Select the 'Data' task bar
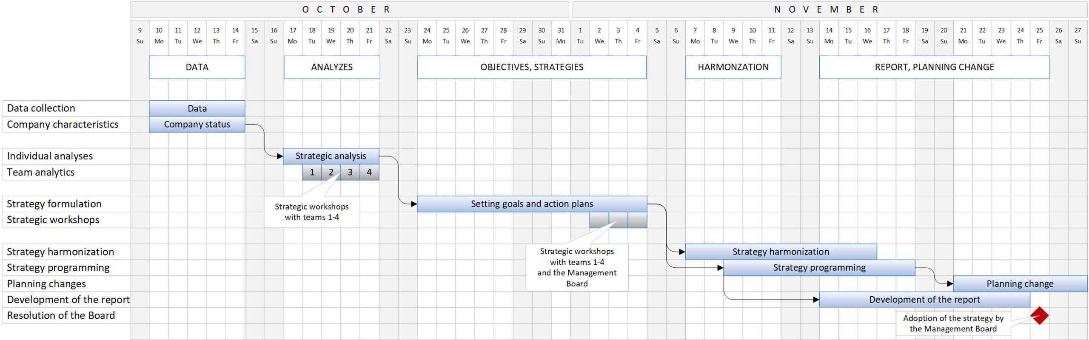The image size is (1089, 340). pyautogui.click(x=197, y=108)
